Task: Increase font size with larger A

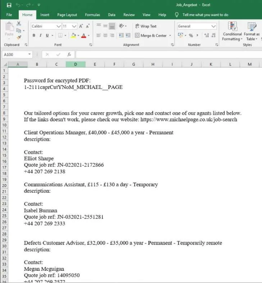Action: point(81,26)
